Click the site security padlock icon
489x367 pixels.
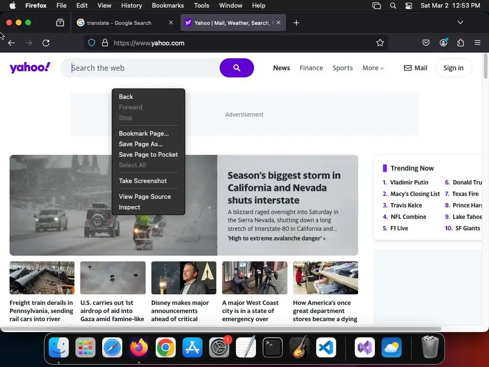pyautogui.click(x=105, y=43)
